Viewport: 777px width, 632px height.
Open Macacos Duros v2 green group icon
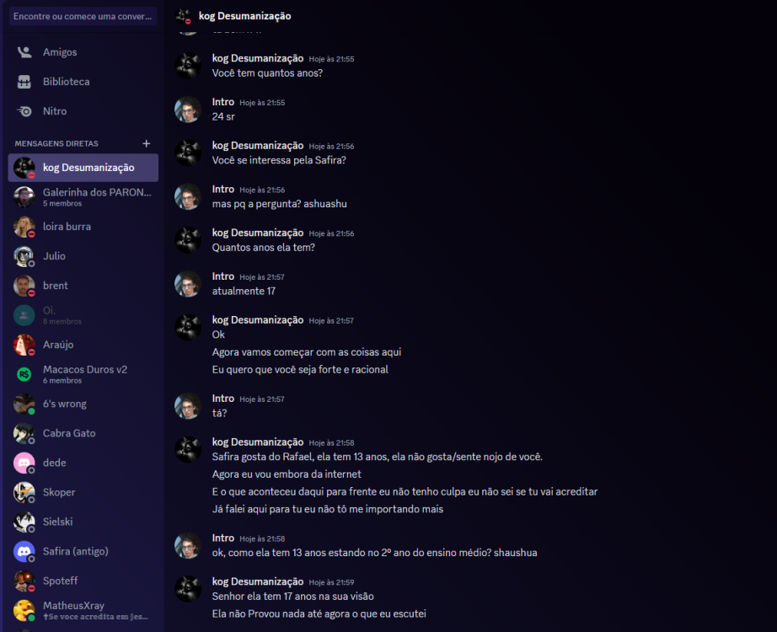click(x=24, y=374)
